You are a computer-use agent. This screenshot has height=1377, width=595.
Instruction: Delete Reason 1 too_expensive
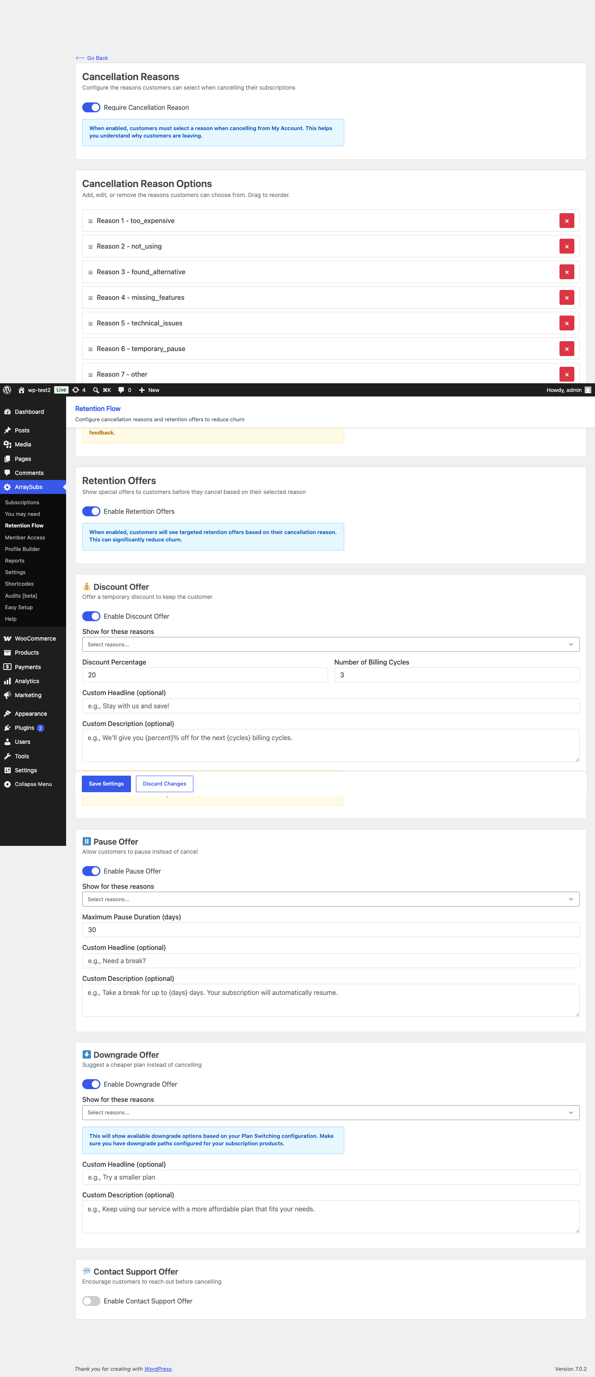tap(566, 221)
